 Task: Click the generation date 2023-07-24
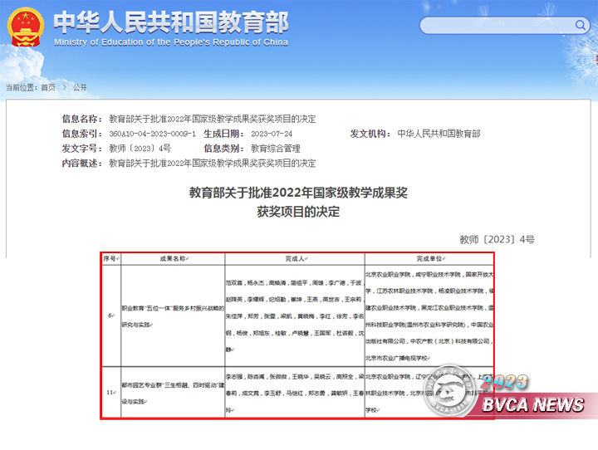tap(272, 134)
